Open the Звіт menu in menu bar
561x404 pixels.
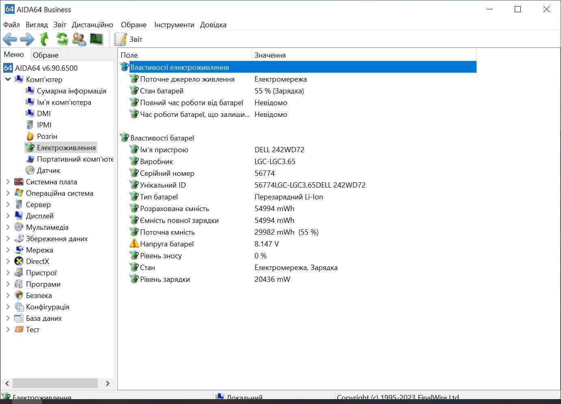[60, 25]
